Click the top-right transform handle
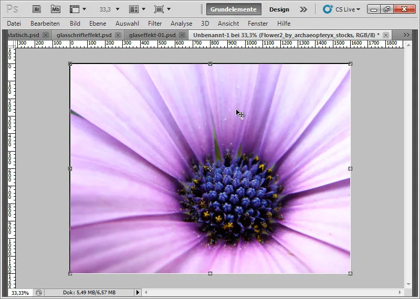420x299 pixels. (x=350, y=63)
